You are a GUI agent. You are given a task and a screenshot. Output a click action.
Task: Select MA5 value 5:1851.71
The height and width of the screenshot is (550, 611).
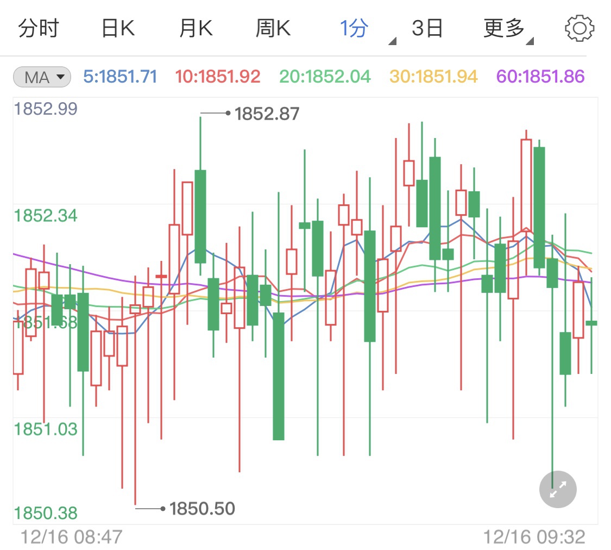point(120,77)
